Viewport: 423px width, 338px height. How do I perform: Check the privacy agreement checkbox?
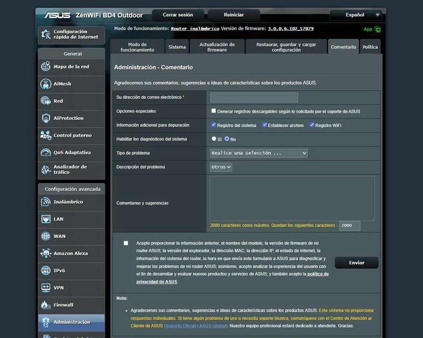click(126, 243)
